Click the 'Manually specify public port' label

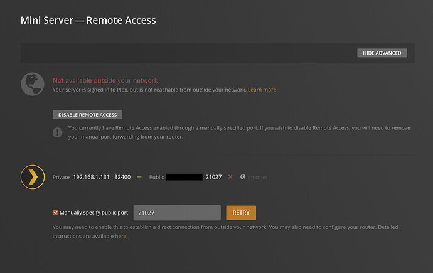click(94, 213)
